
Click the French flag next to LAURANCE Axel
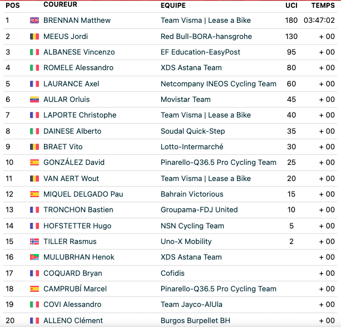pos(34,84)
